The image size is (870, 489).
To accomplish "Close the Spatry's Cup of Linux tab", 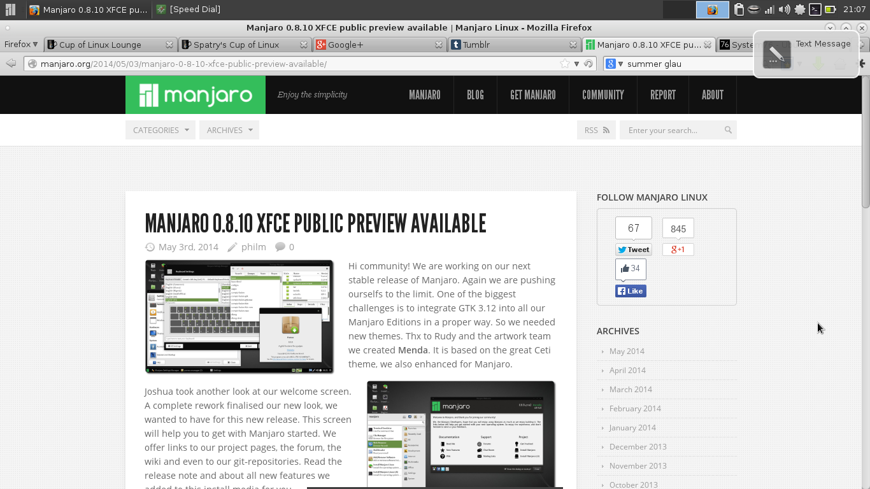I will 304,45.
